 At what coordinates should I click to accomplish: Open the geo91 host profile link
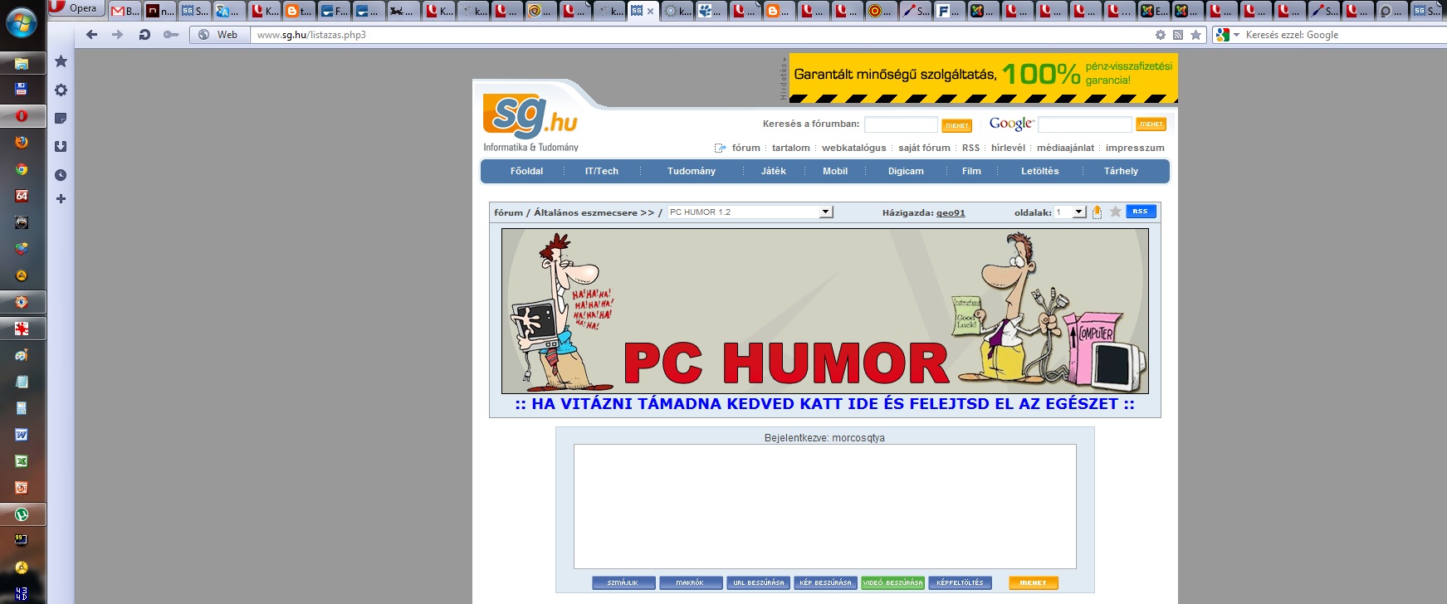951,213
